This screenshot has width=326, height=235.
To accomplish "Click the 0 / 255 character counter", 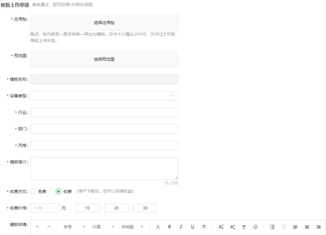I will pyautogui.click(x=171, y=183).
